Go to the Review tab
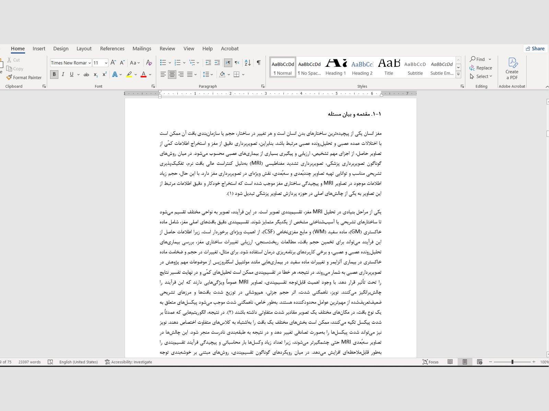Viewport: 549px width, 411px height. pyautogui.click(x=167, y=49)
